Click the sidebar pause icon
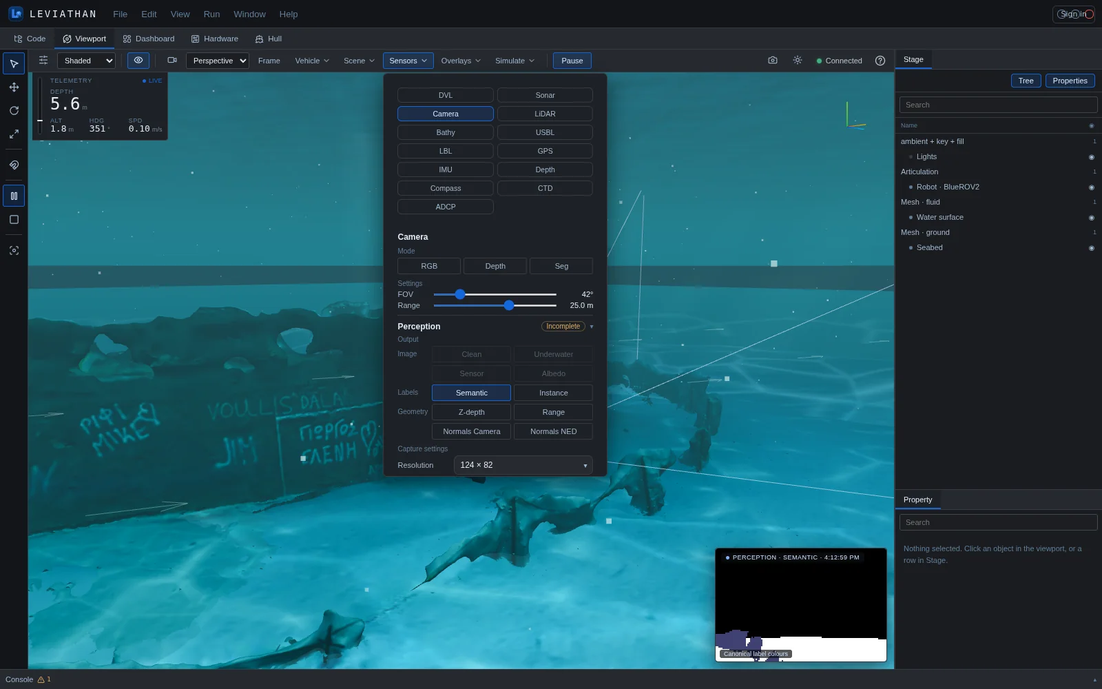 pos(14,196)
